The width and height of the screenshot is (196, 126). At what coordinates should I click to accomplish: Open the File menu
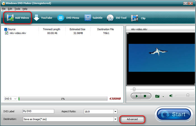[4, 9]
